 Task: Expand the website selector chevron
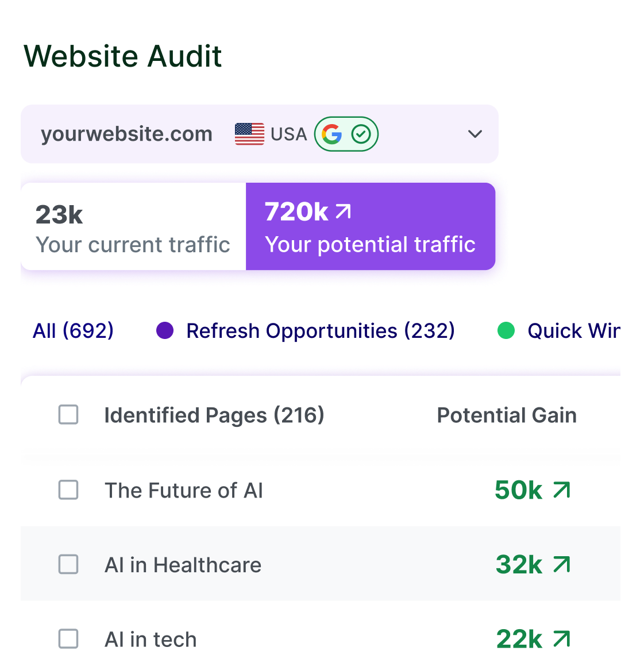475,134
